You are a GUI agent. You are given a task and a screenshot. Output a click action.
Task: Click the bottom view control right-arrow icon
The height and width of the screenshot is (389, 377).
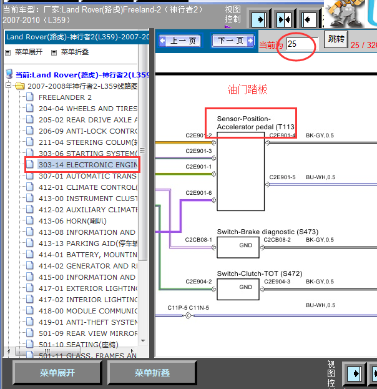click(355, 373)
